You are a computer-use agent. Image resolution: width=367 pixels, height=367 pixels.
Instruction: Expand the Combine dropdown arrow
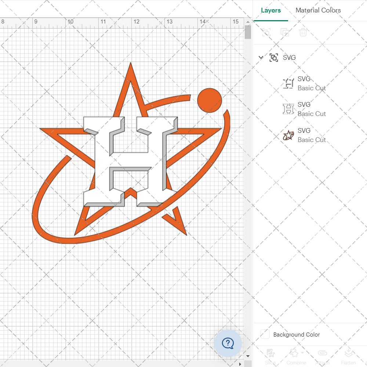(x=302, y=352)
